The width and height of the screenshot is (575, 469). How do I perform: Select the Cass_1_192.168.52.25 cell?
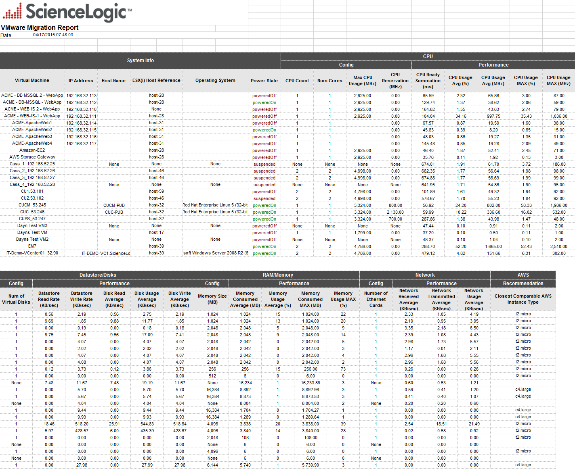click(x=32, y=164)
